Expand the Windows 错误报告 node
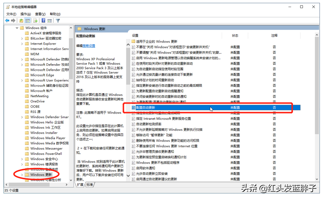This screenshot has width=322, height=198. (x=22, y=164)
